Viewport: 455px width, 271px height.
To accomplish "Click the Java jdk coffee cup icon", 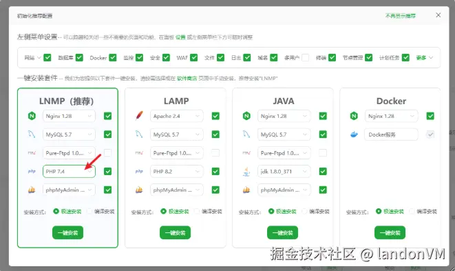I will 246,172.
